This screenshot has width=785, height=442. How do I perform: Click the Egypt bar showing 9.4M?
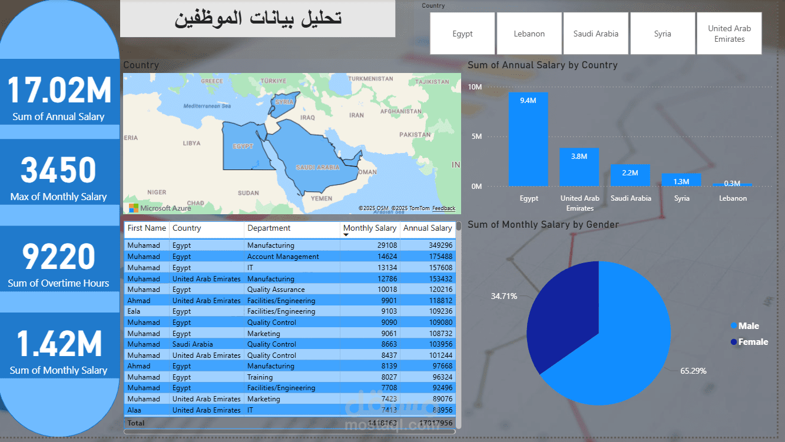pyautogui.click(x=528, y=139)
